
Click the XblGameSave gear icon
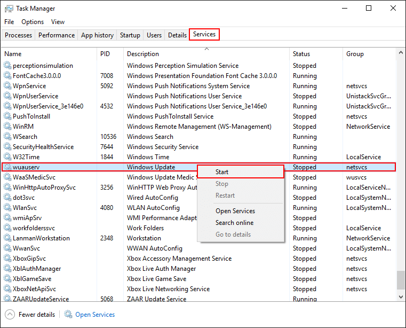coord(7,278)
